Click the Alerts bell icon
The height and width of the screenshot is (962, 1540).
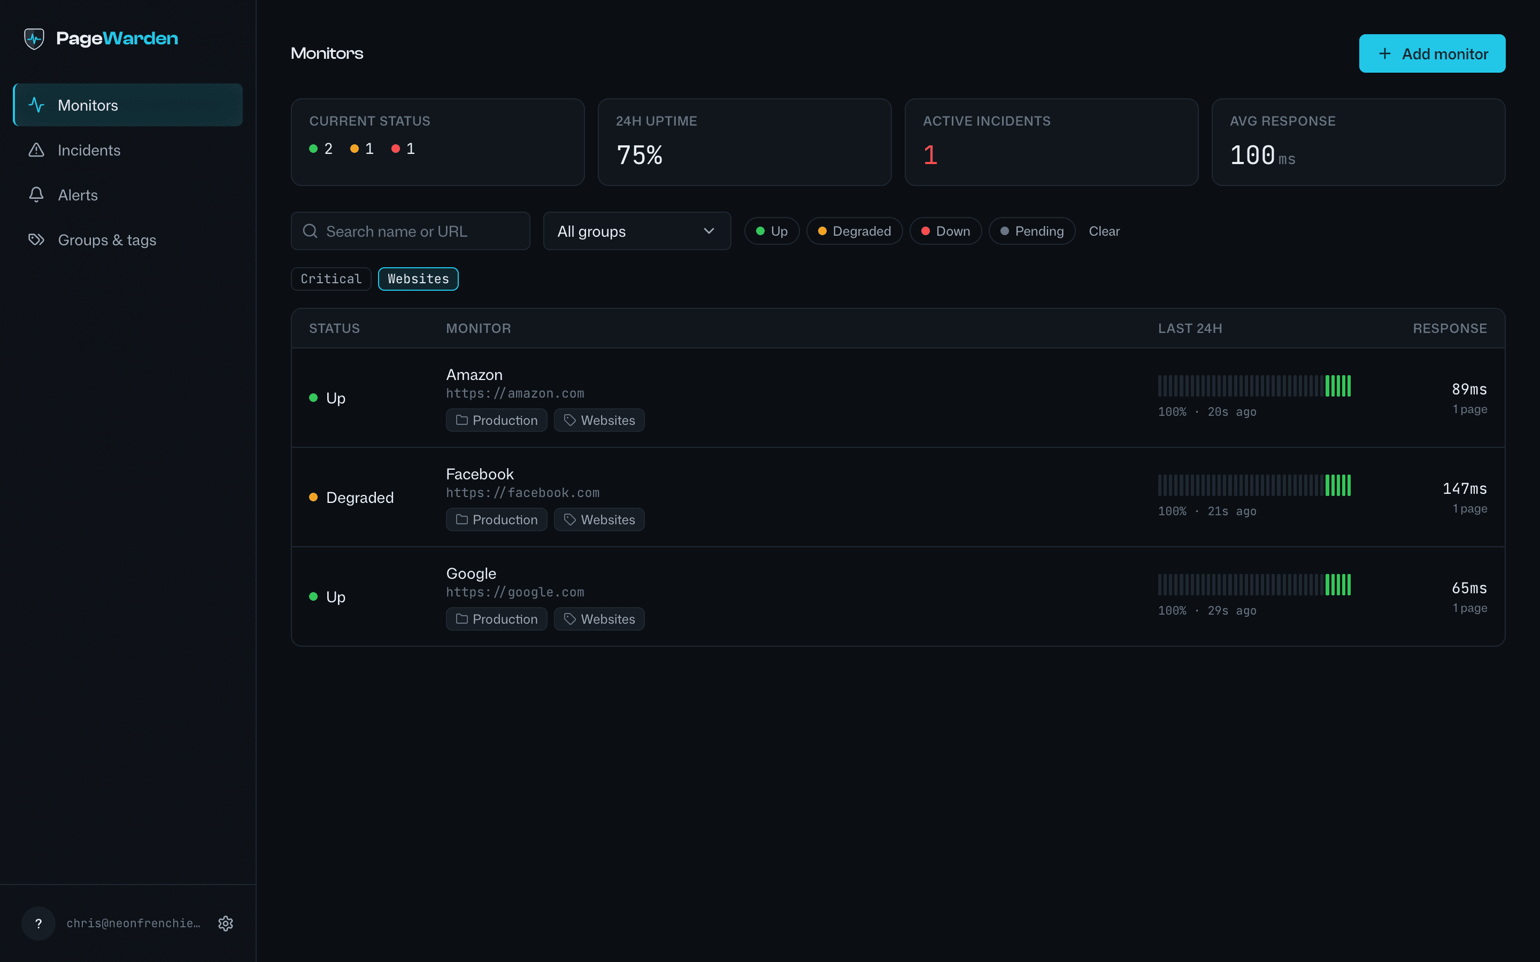[36, 195]
